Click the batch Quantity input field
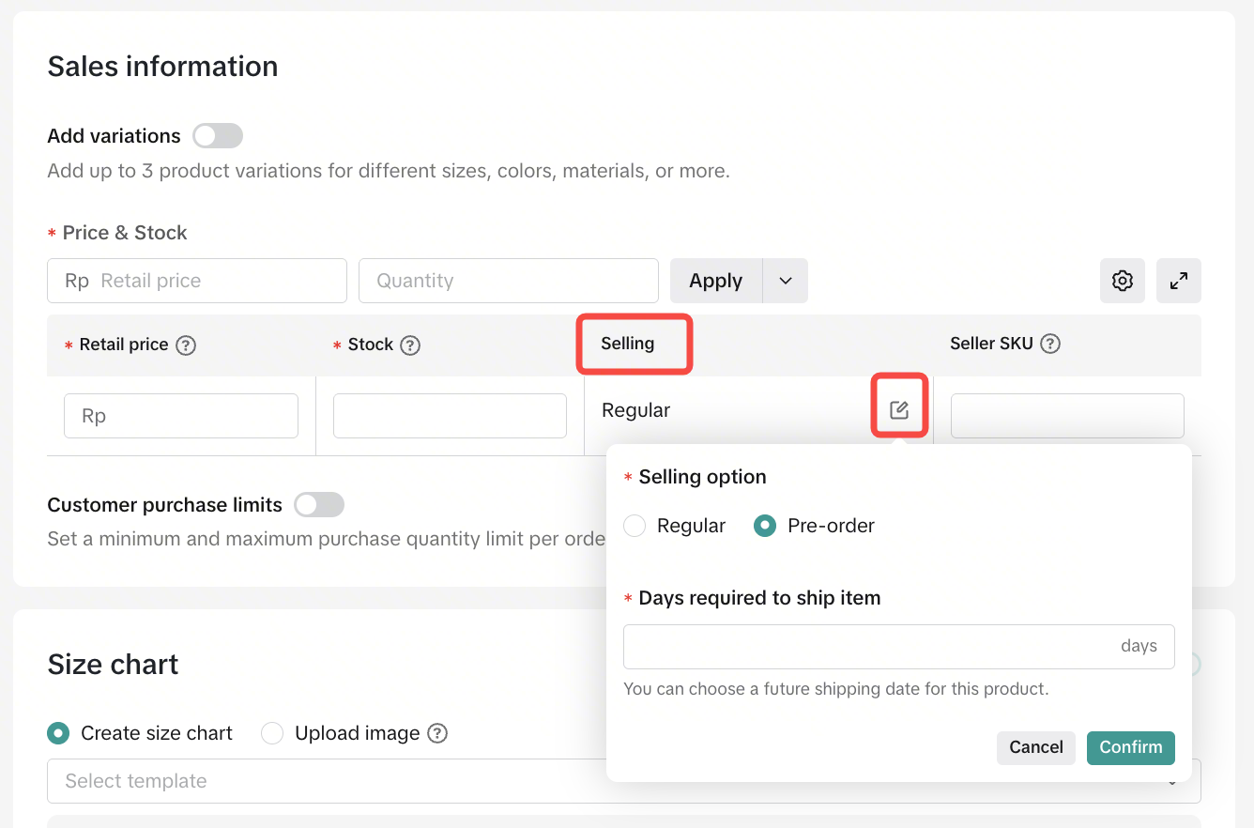Viewport: 1254px width, 828px height. point(508,281)
